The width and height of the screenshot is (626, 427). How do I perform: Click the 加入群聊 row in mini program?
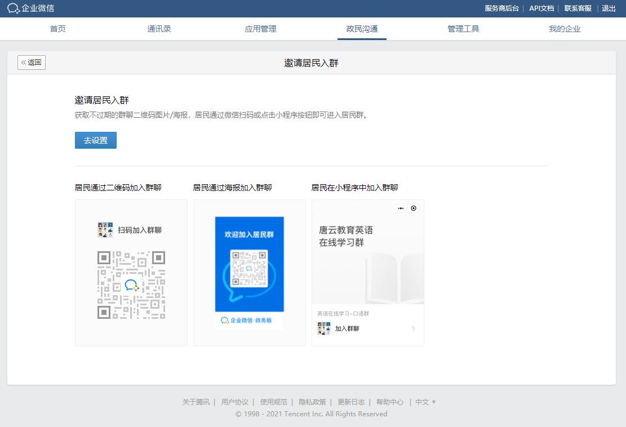click(368, 328)
